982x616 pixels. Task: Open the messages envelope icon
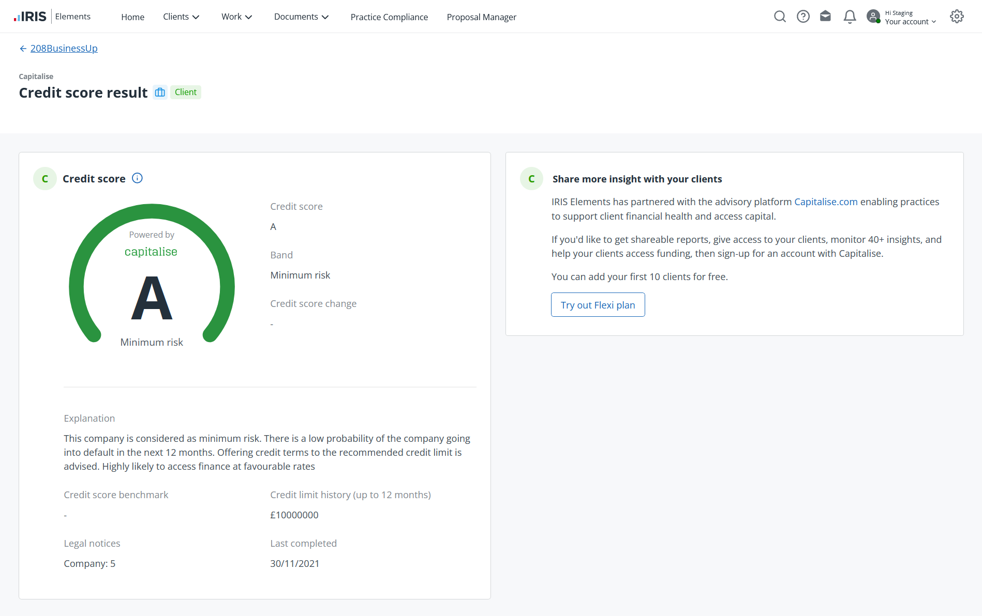pyautogui.click(x=826, y=17)
